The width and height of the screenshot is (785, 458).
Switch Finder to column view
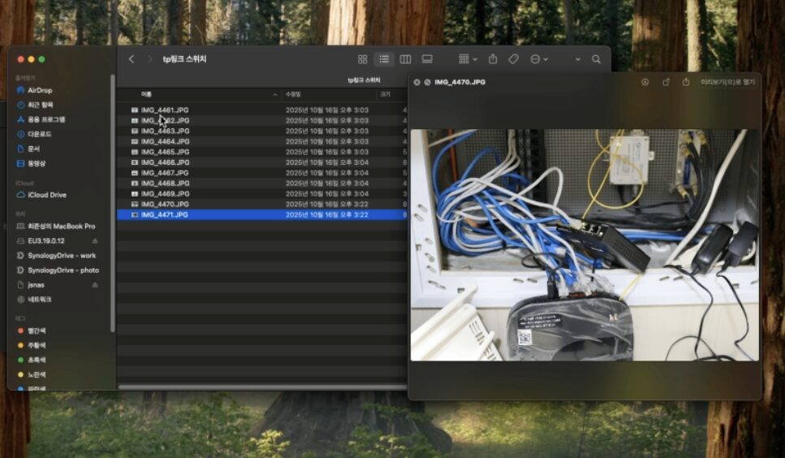coord(405,59)
